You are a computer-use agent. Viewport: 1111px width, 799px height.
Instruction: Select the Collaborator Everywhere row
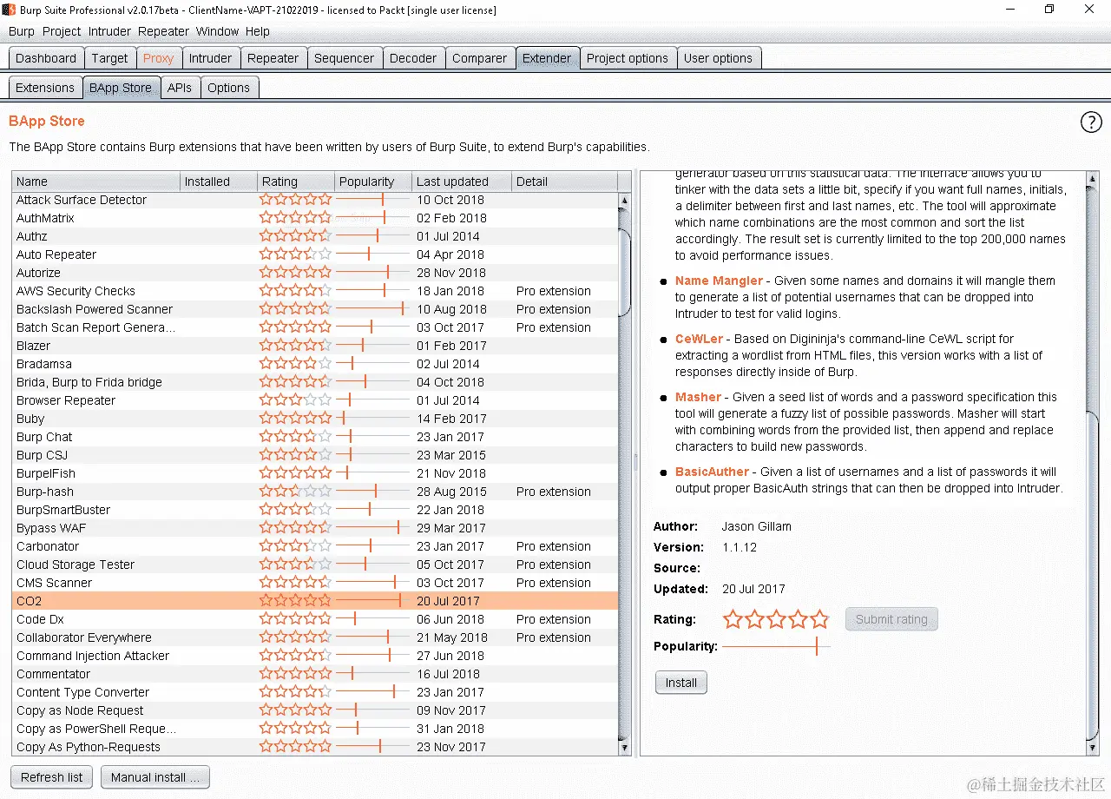pos(315,637)
